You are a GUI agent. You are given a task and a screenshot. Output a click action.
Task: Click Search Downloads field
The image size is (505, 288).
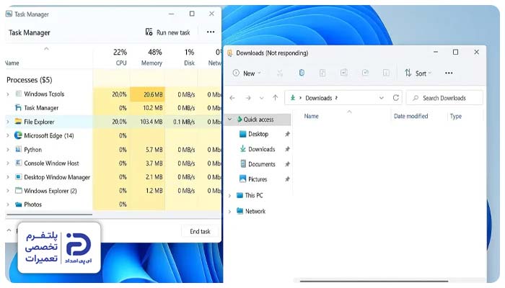coord(444,98)
